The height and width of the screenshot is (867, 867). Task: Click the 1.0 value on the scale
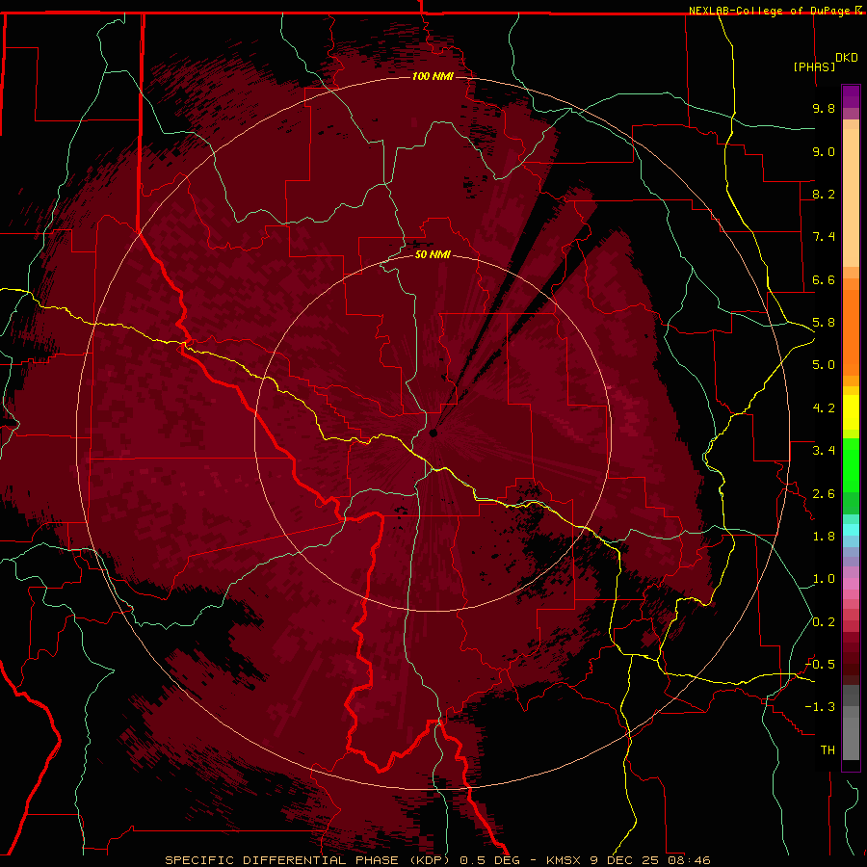824,579
